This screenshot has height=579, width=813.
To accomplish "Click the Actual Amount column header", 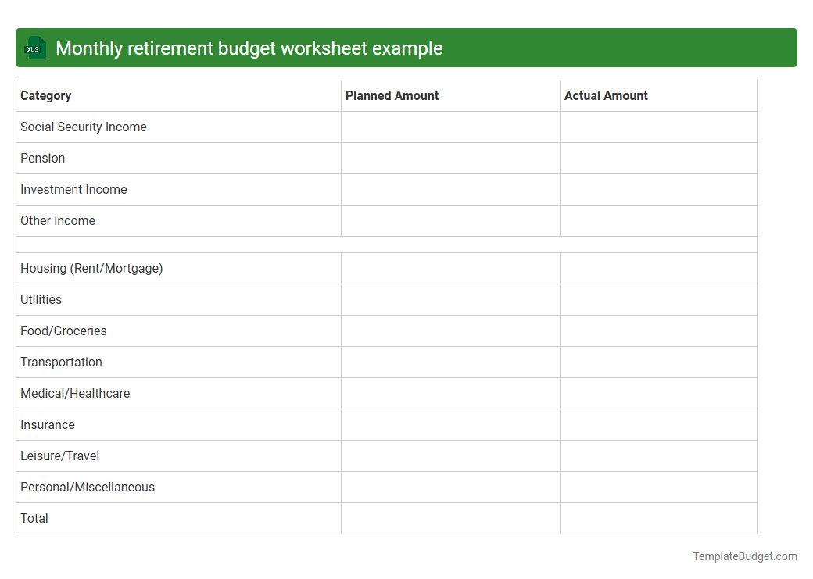I will (x=606, y=95).
